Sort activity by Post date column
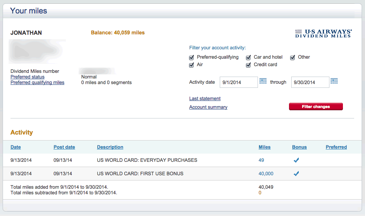Screen dimensions: 365x216 tap(64, 147)
